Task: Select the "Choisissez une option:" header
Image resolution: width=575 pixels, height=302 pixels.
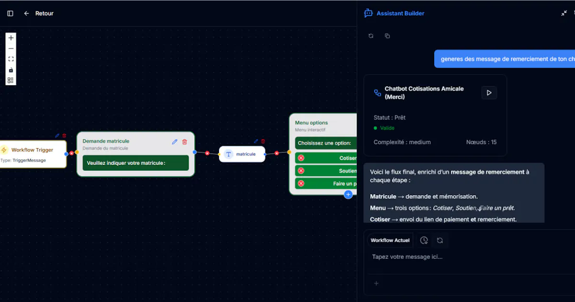Action: tap(326, 143)
